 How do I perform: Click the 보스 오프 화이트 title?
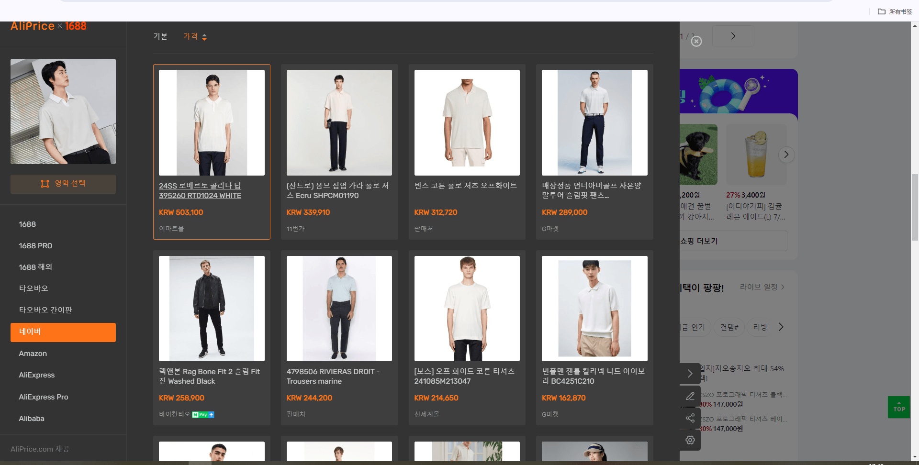point(465,376)
